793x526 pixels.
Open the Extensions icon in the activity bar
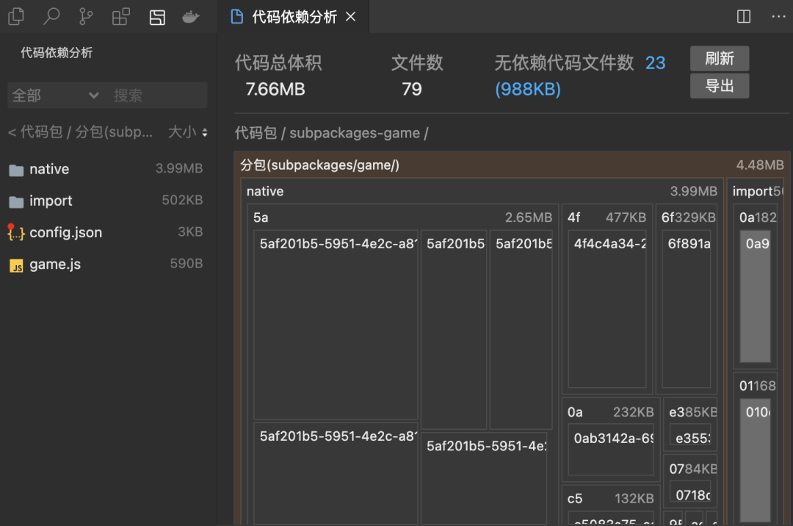click(120, 16)
